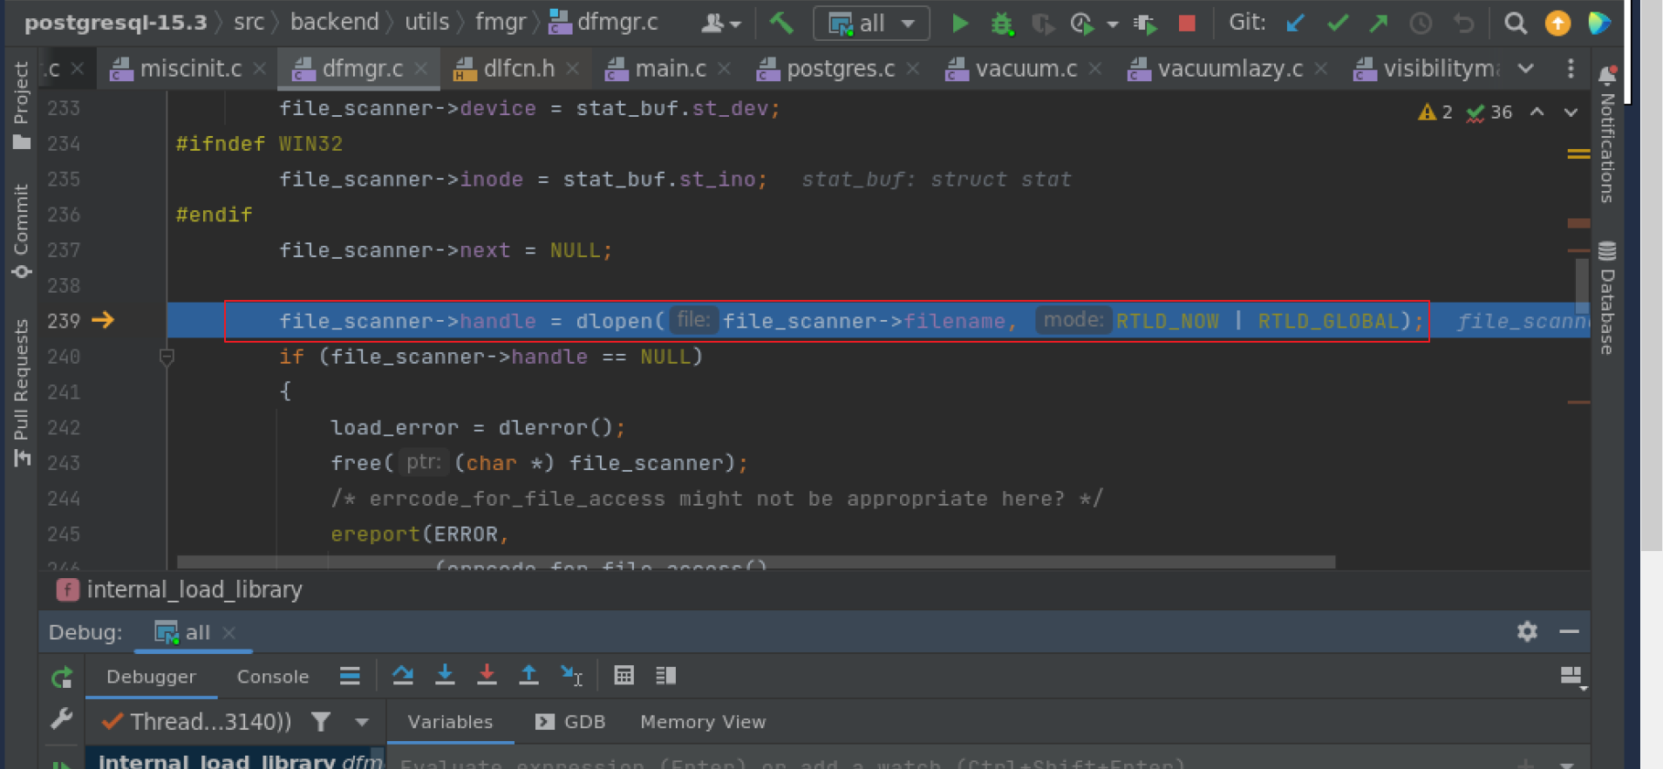Open the 'all' run configuration dropdown
1663x769 pixels.
tap(871, 24)
